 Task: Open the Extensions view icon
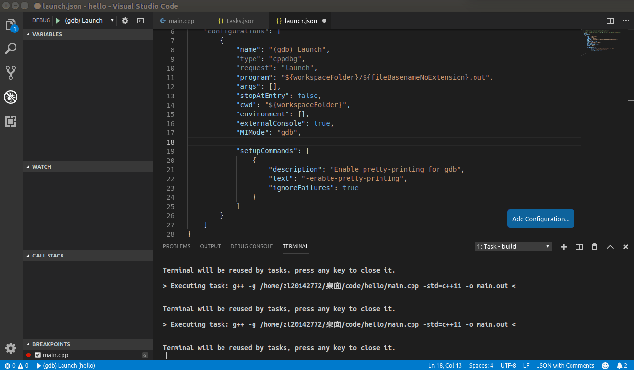point(11,121)
